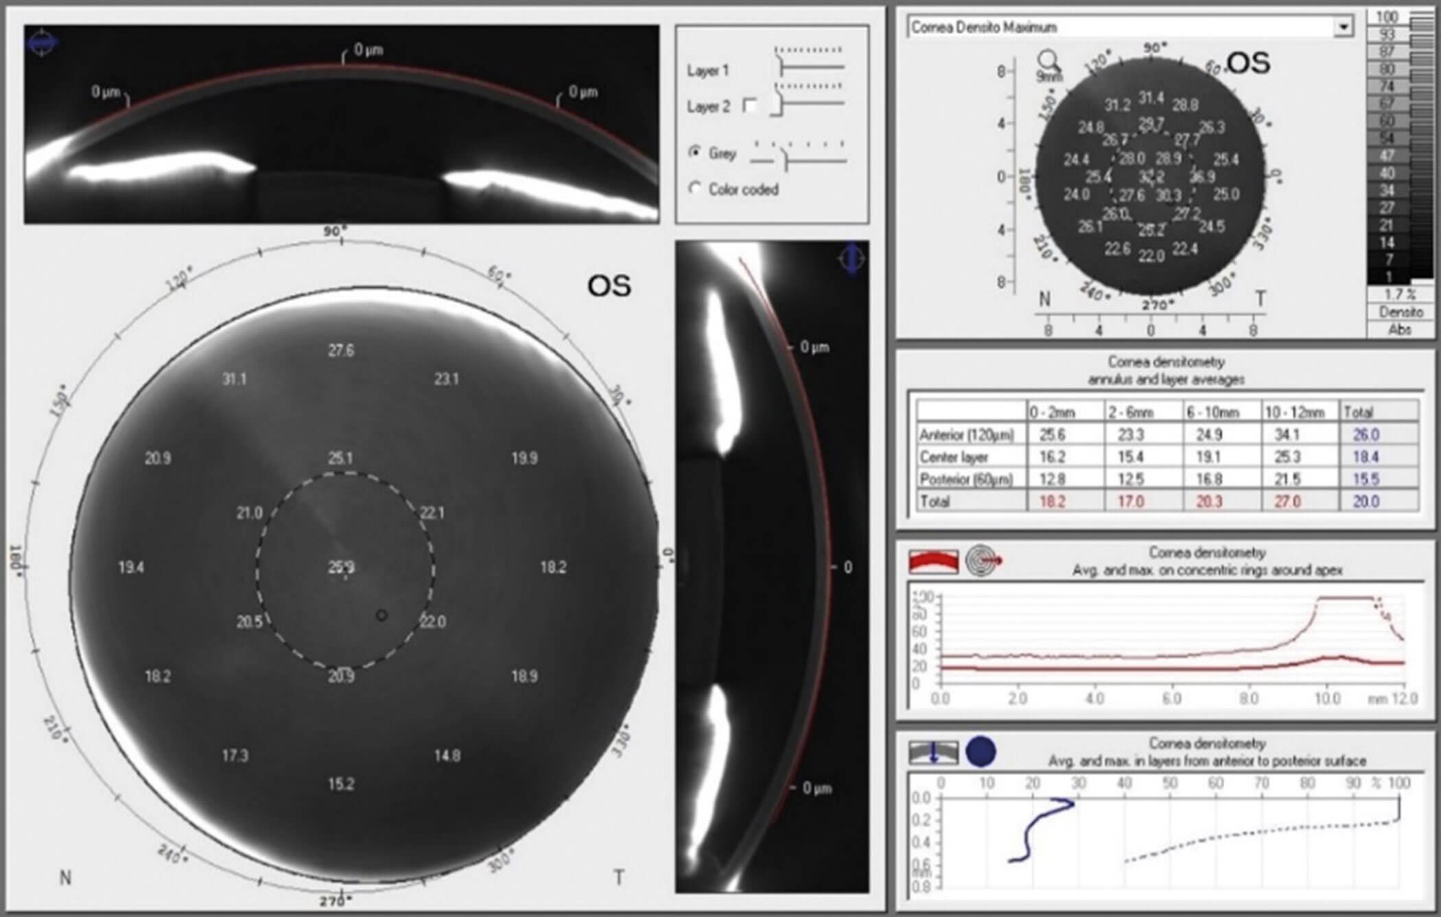Click the anterior-to-posterior layer arrow icon
Viewport: 1441px width, 917px height.
[933, 752]
